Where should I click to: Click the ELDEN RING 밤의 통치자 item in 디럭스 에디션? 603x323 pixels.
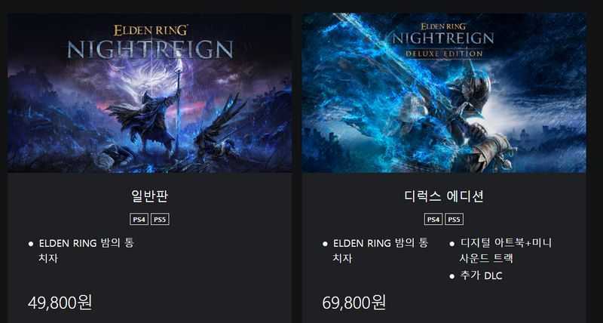point(381,251)
